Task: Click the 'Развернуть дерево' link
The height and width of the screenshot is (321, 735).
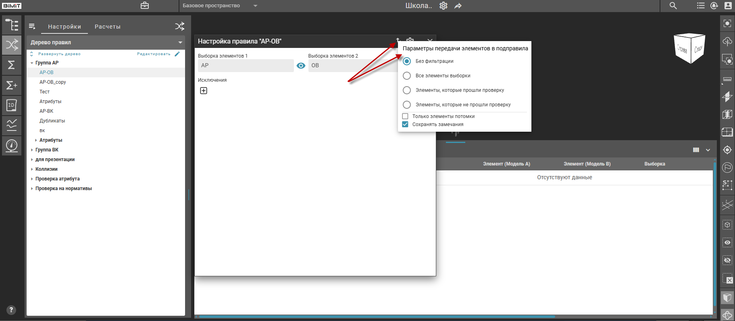Action: (59, 54)
